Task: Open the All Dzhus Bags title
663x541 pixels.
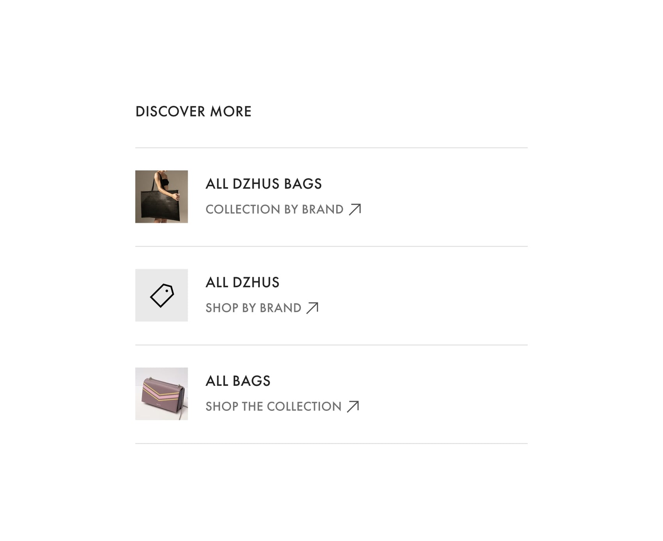Action: click(264, 184)
